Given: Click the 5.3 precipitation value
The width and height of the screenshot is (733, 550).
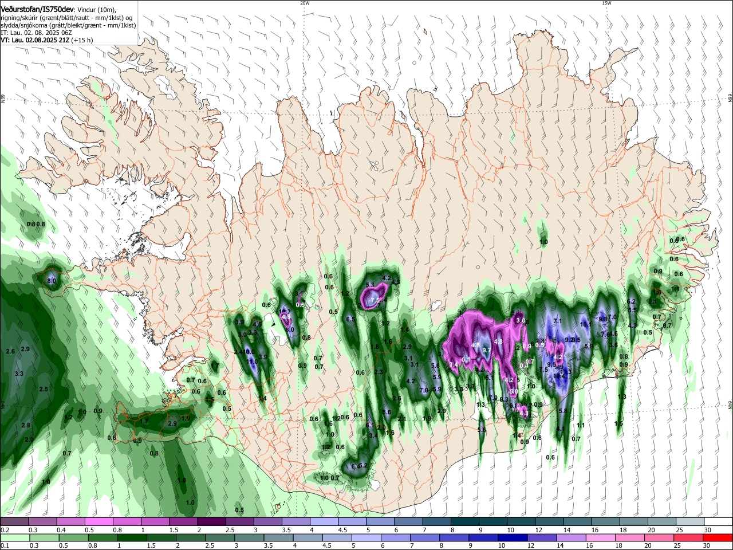Looking at the screenshot, I should pos(369,285).
